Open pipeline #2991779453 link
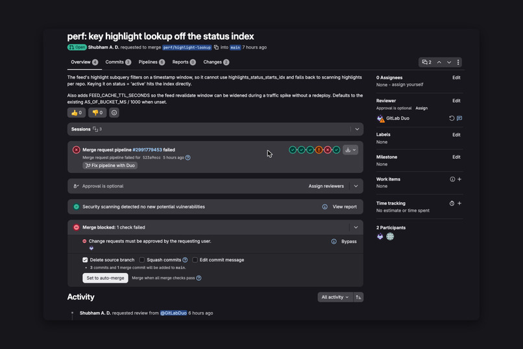Screen dimensions: 523x349 tap(147, 150)
